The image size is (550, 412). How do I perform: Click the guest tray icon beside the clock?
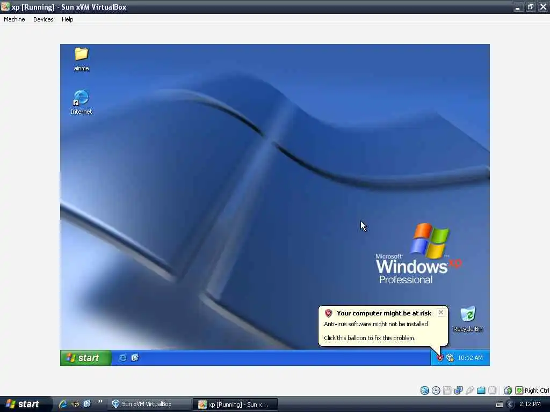coord(450,358)
